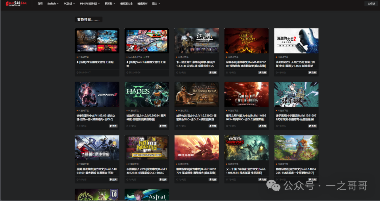Click the free badge on the 苍翼 混沌效应 card
Image resolution: width=380 pixels, height=201 pixels.
113,180
